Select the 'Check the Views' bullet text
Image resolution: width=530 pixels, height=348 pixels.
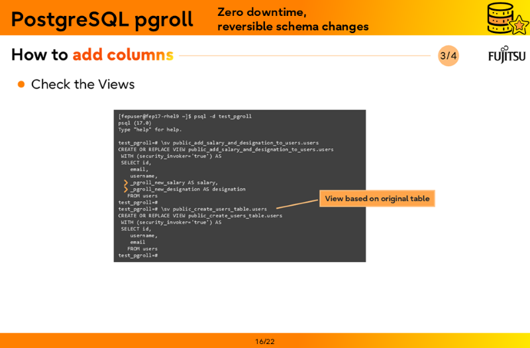coord(83,84)
